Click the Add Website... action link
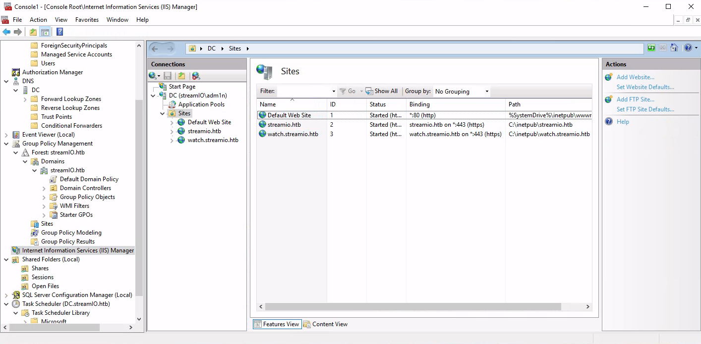The width and height of the screenshot is (701, 344). pyautogui.click(x=635, y=77)
